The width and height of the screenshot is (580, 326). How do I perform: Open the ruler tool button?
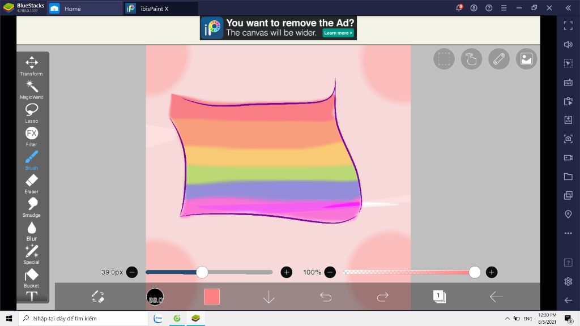pos(498,59)
